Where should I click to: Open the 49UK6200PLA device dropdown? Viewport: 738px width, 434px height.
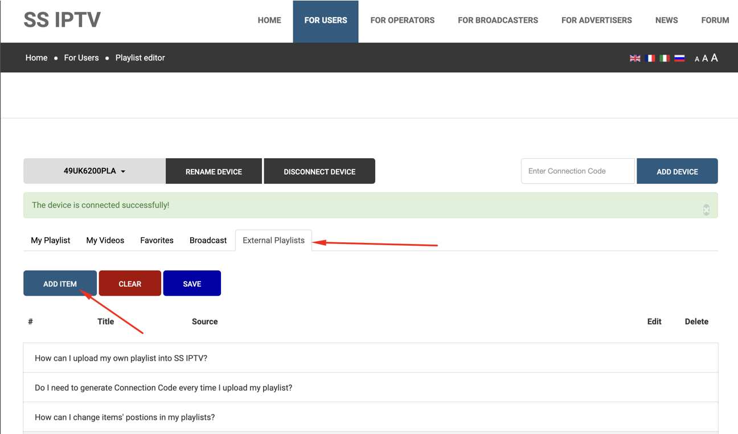pos(95,171)
